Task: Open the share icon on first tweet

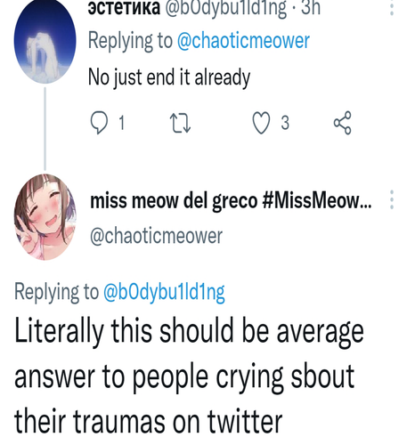Action: tap(343, 123)
